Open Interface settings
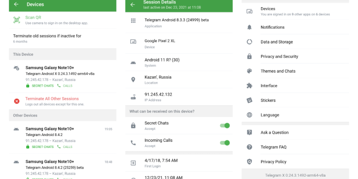 [x=295, y=85]
